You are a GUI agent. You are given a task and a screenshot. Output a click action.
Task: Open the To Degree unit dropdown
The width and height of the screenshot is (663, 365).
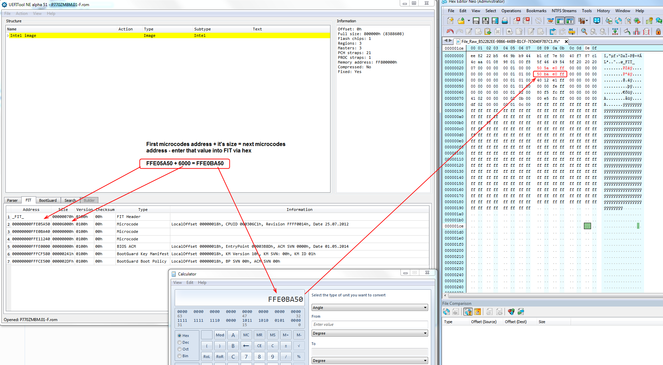[x=370, y=361]
